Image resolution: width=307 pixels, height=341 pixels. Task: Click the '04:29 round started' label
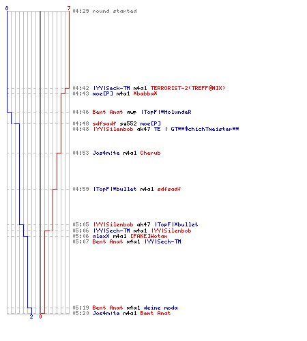point(104,11)
